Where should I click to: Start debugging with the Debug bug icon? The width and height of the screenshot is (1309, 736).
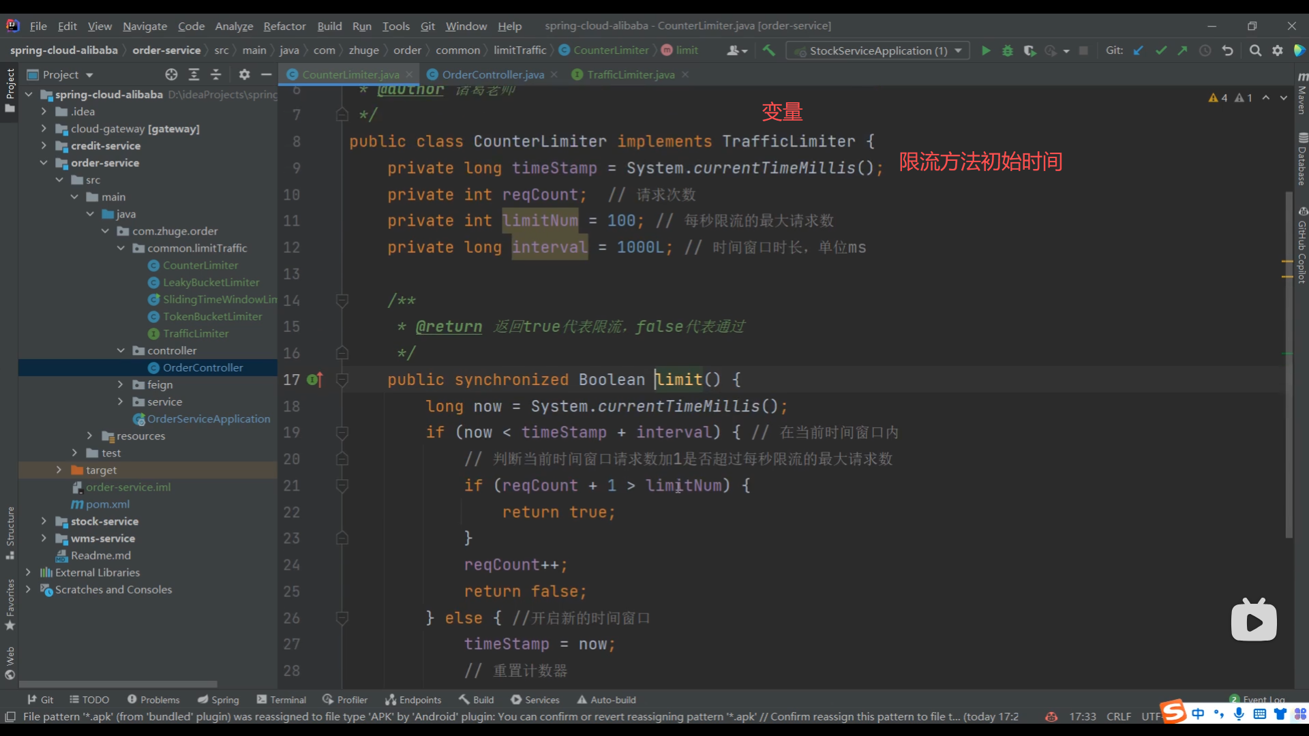[1007, 50]
